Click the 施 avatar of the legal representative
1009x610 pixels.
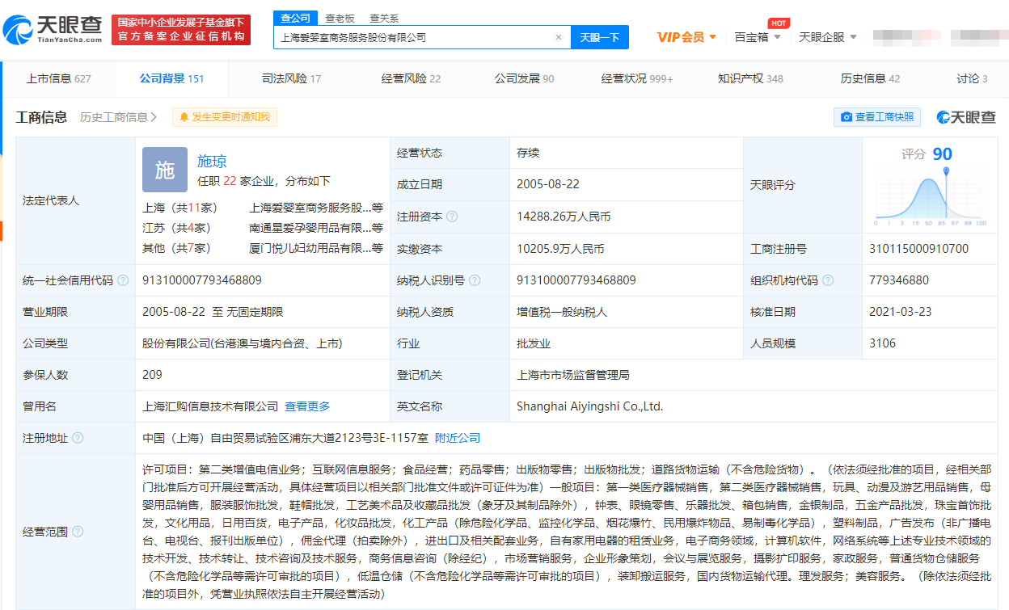point(164,170)
